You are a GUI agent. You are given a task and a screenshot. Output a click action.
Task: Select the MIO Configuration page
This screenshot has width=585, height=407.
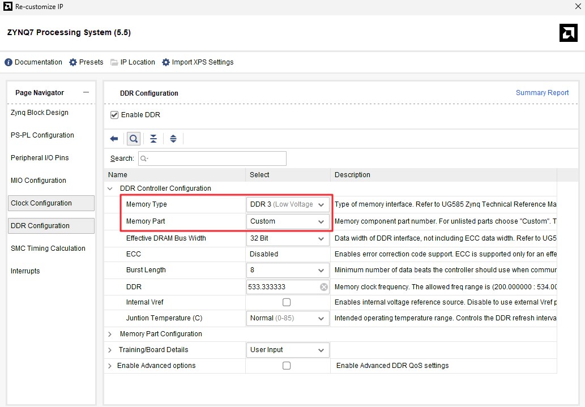(39, 181)
